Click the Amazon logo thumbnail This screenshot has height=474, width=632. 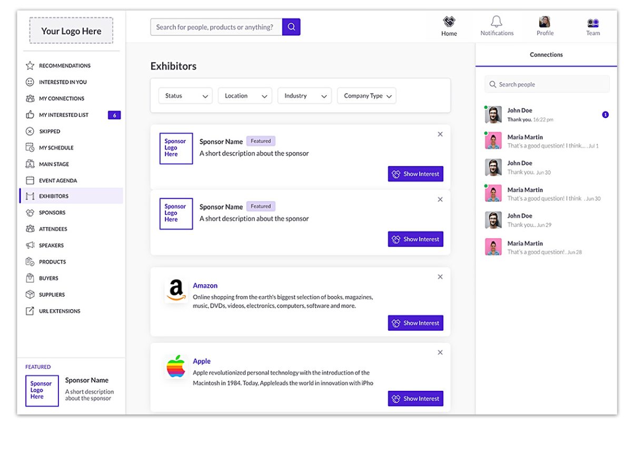click(x=176, y=290)
